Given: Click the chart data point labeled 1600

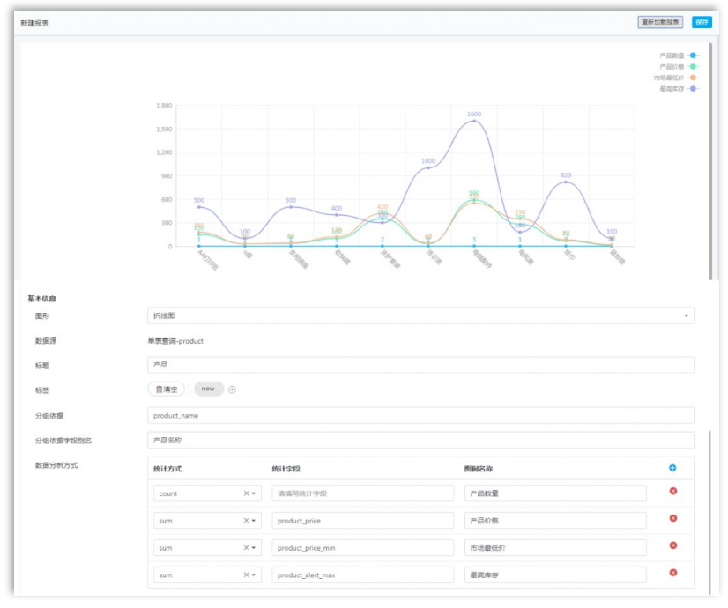Looking at the screenshot, I should (x=474, y=121).
